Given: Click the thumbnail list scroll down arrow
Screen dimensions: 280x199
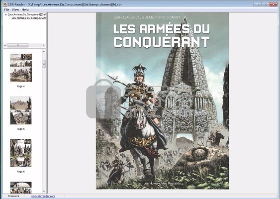Looking at the screenshot, I should click(x=44, y=192).
